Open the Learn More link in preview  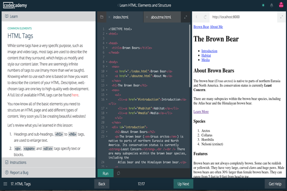tap(201, 111)
